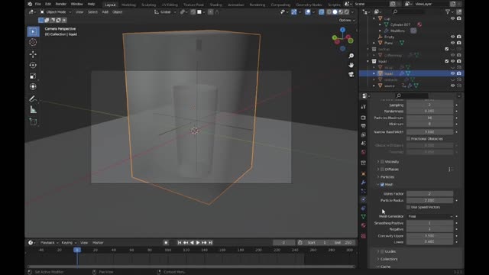489x275 pixels.
Task: Select the Add Cube tool
Action: coord(33,121)
